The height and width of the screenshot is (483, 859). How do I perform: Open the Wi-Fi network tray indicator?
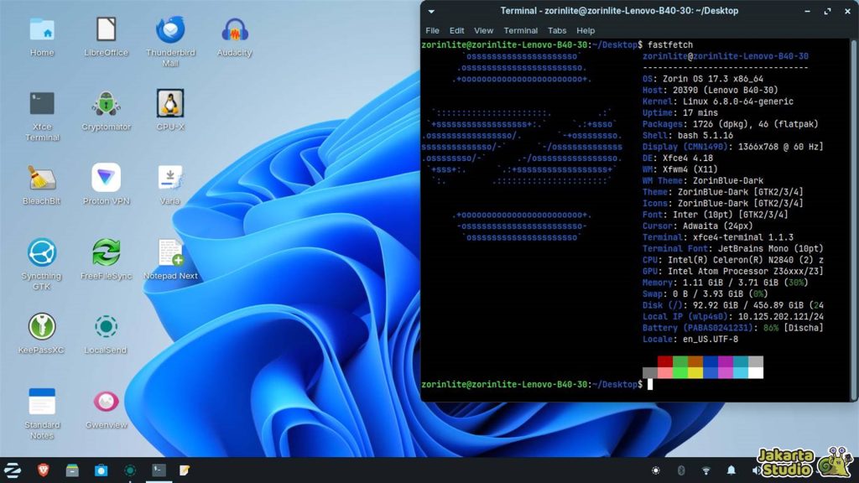tap(706, 470)
